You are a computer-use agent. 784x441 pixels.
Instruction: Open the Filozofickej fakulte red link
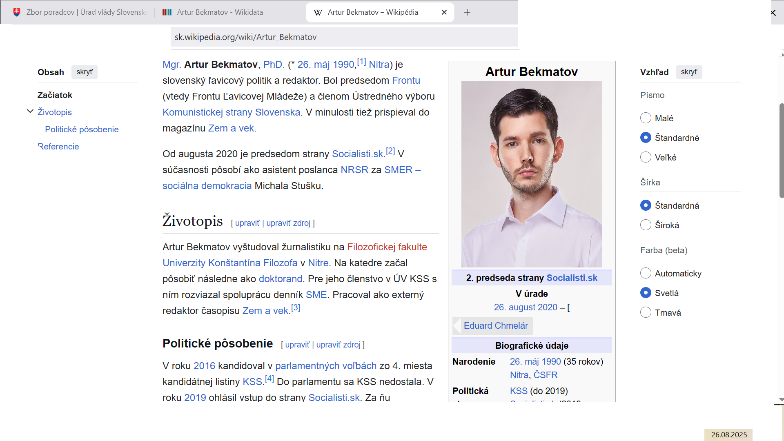(387, 247)
